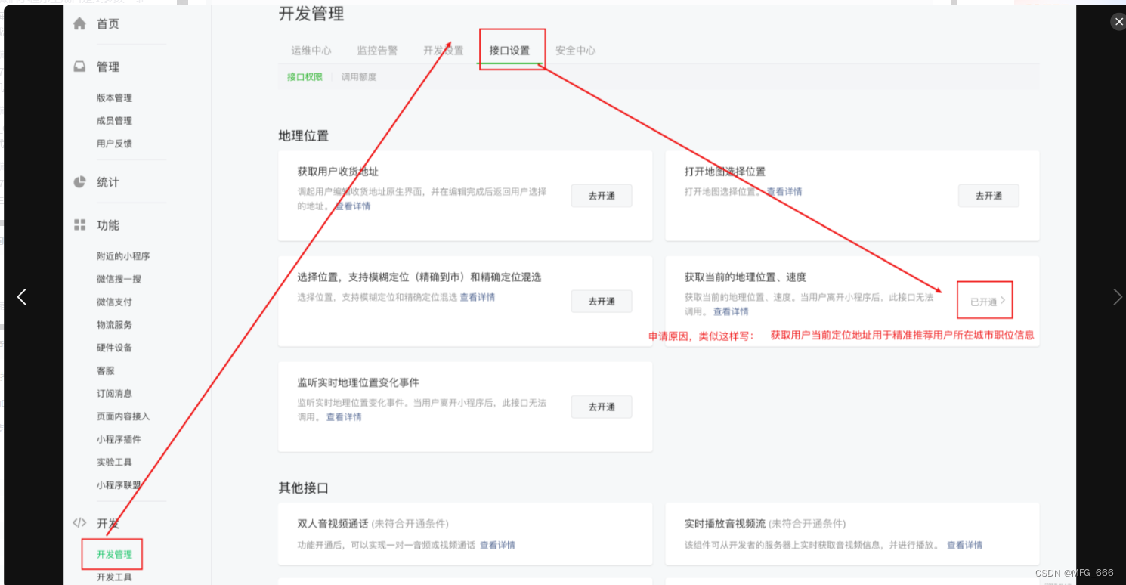Click the 统计 pie chart icon

79,182
